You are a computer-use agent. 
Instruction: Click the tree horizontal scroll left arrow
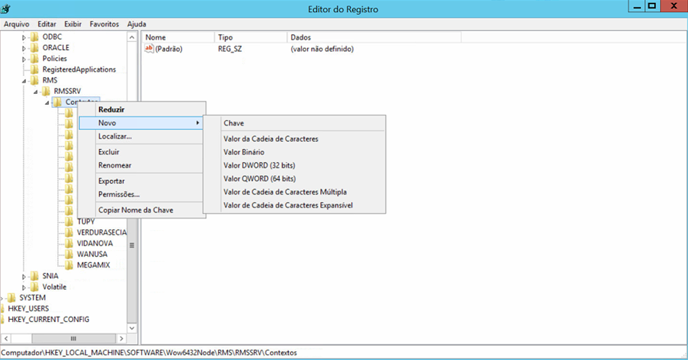6,339
